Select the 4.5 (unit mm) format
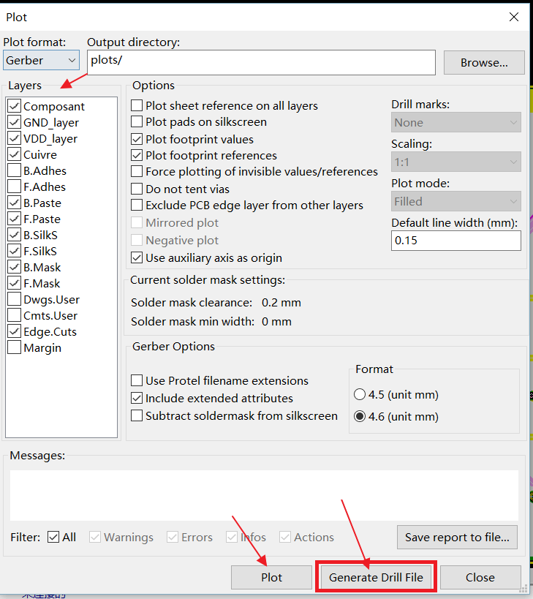The width and height of the screenshot is (533, 599). tap(360, 395)
